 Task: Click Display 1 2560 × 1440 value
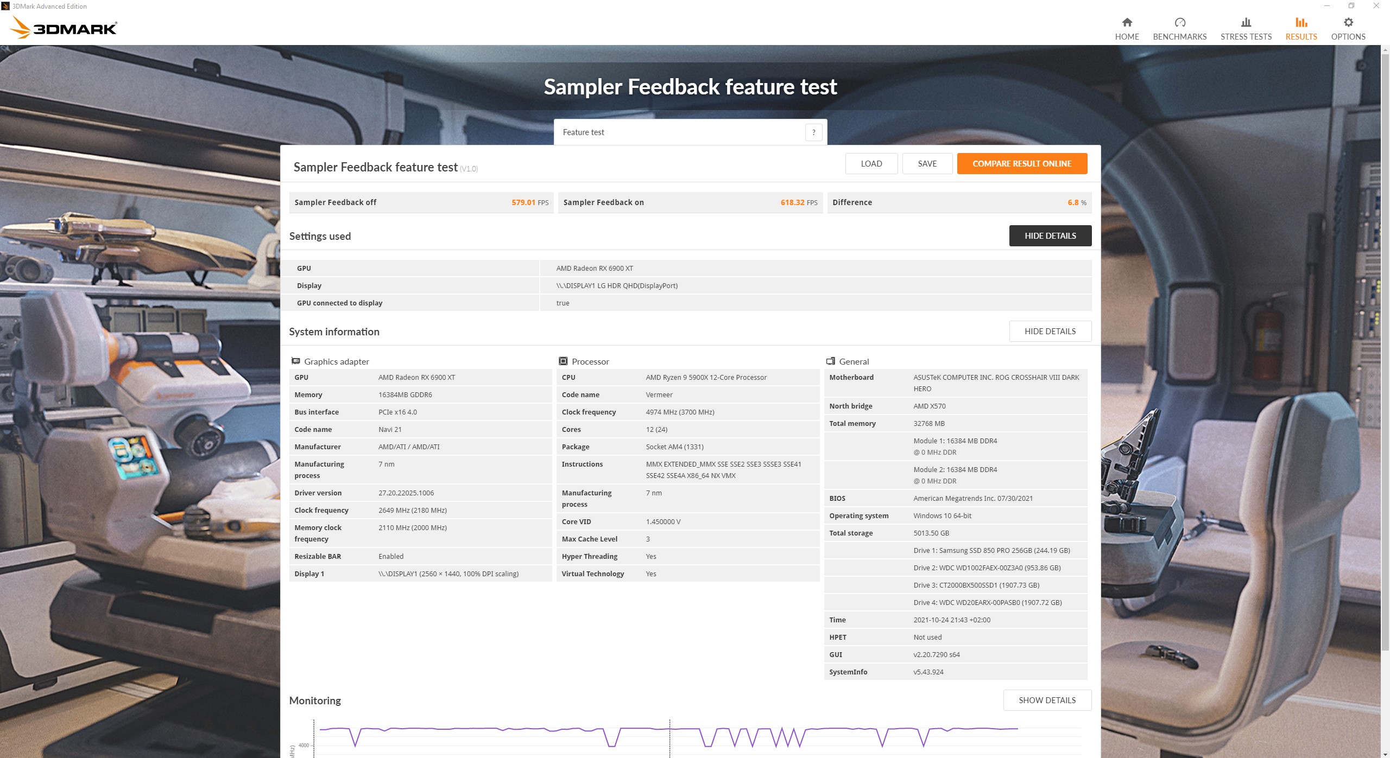coord(448,574)
